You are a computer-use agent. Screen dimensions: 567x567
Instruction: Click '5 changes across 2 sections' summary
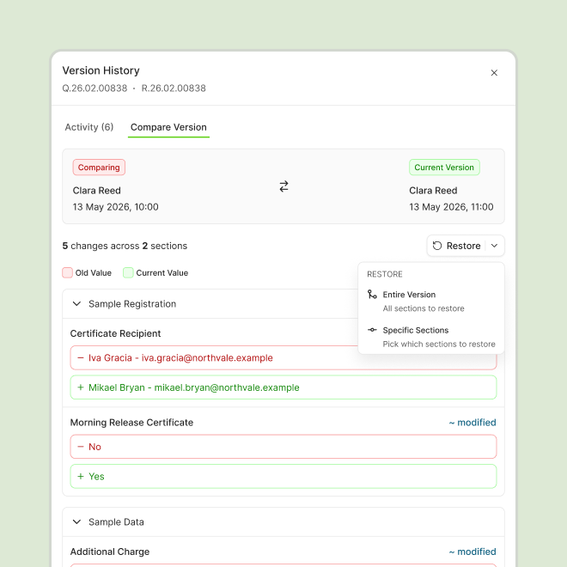pos(125,246)
